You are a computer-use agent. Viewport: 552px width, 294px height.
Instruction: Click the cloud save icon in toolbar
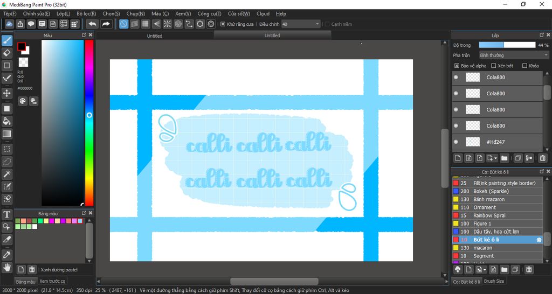point(9,24)
